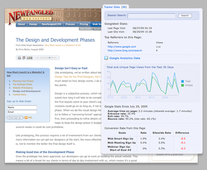Click the share/bookmark icon beside the printer
The image size is (207, 170).
click(24, 58)
